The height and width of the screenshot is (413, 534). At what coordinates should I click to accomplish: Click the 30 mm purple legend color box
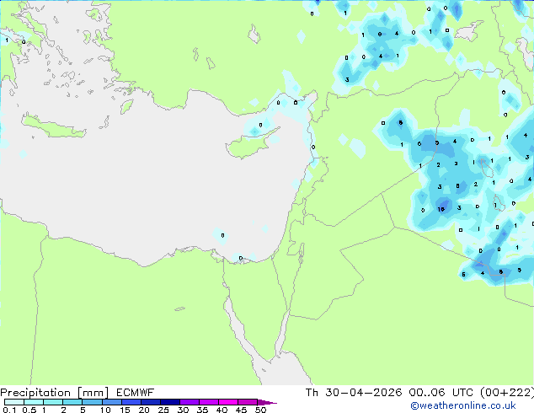pyautogui.click(x=190, y=402)
